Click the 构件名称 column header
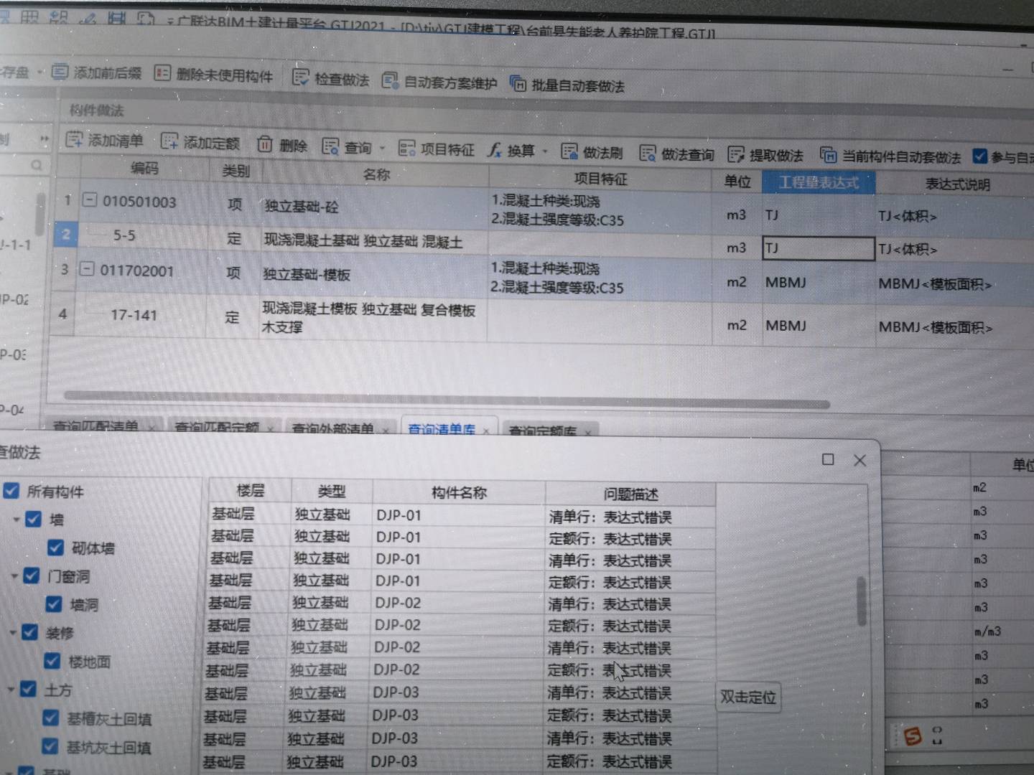The width and height of the screenshot is (1034, 775). click(x=459, y=492)
